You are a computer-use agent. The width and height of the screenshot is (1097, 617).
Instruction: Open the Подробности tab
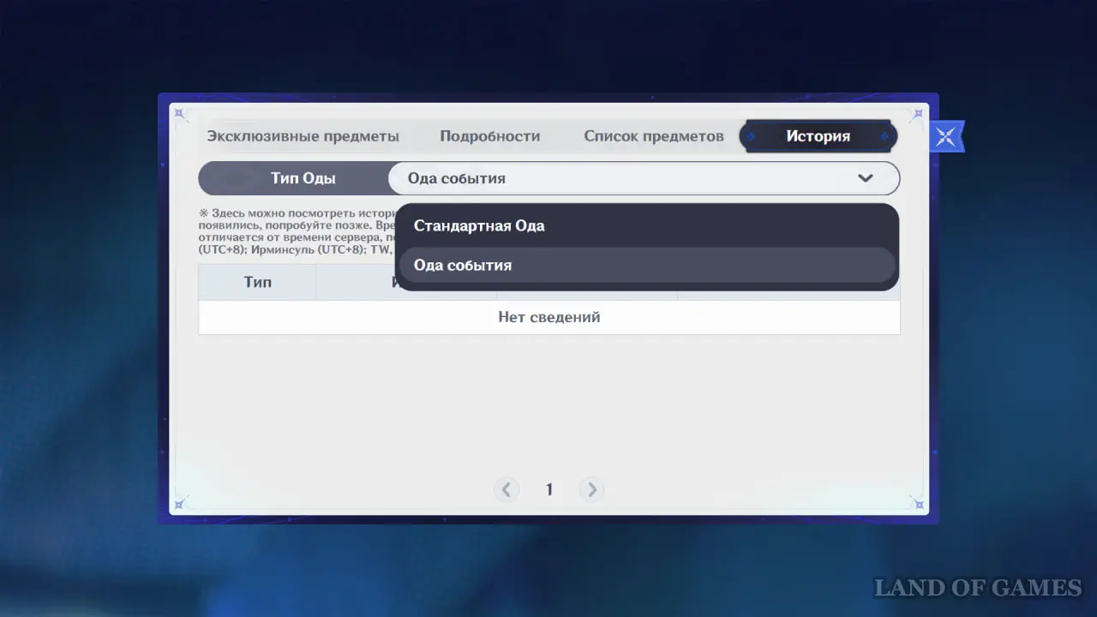(x=489, y=136)
